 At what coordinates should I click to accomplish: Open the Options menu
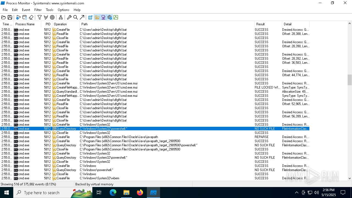pos(64,10)
